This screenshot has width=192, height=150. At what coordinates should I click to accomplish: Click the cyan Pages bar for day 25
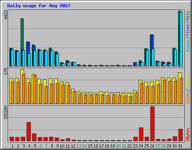(147, 58)
